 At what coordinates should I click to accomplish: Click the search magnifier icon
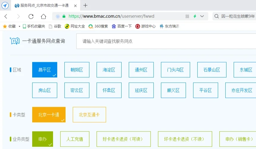point(217,16)
